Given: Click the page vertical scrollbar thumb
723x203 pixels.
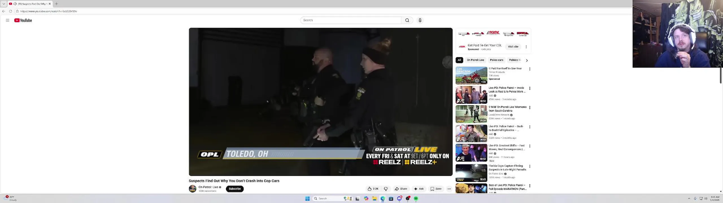Looking at the screenshot, I should (721, 75).
